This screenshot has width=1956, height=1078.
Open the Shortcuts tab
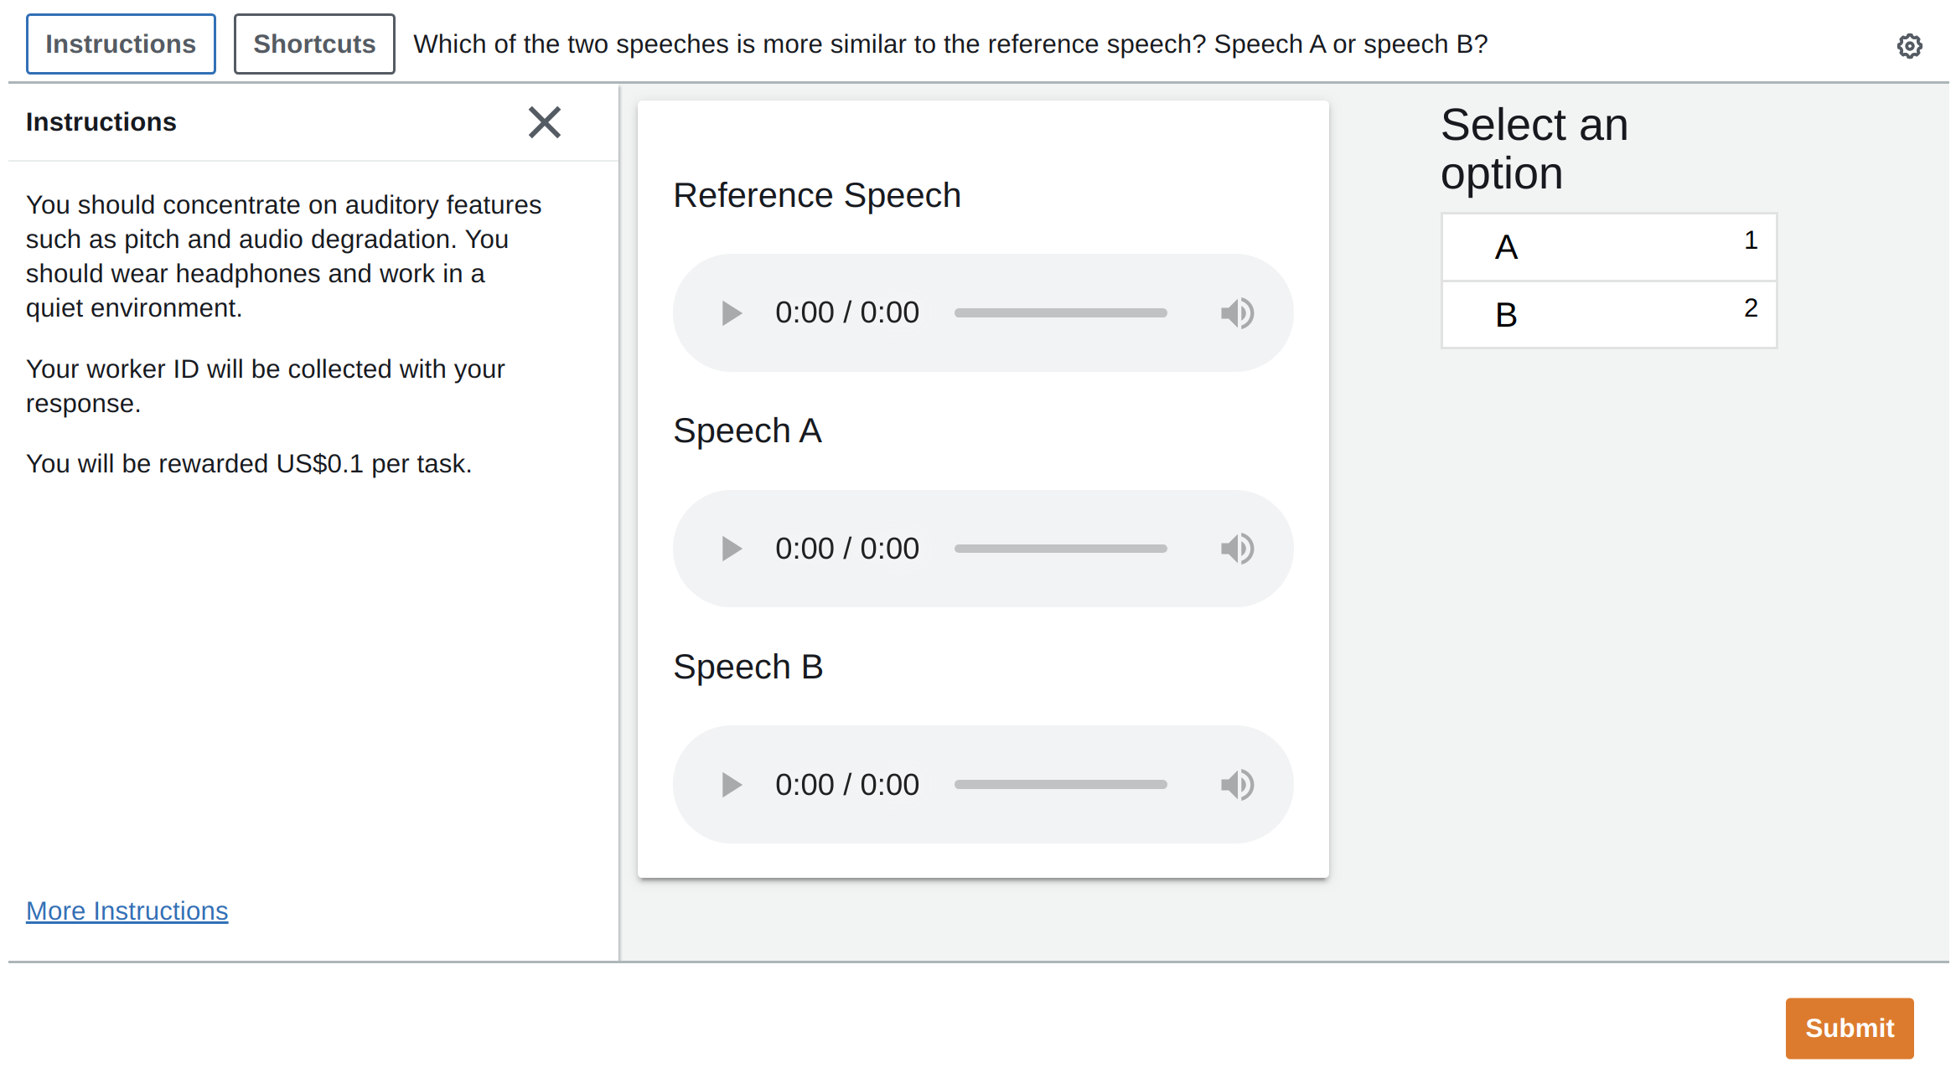click(x=314, y=44)
